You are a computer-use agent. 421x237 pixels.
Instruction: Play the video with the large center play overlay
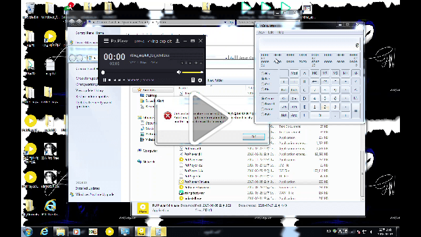210,118
